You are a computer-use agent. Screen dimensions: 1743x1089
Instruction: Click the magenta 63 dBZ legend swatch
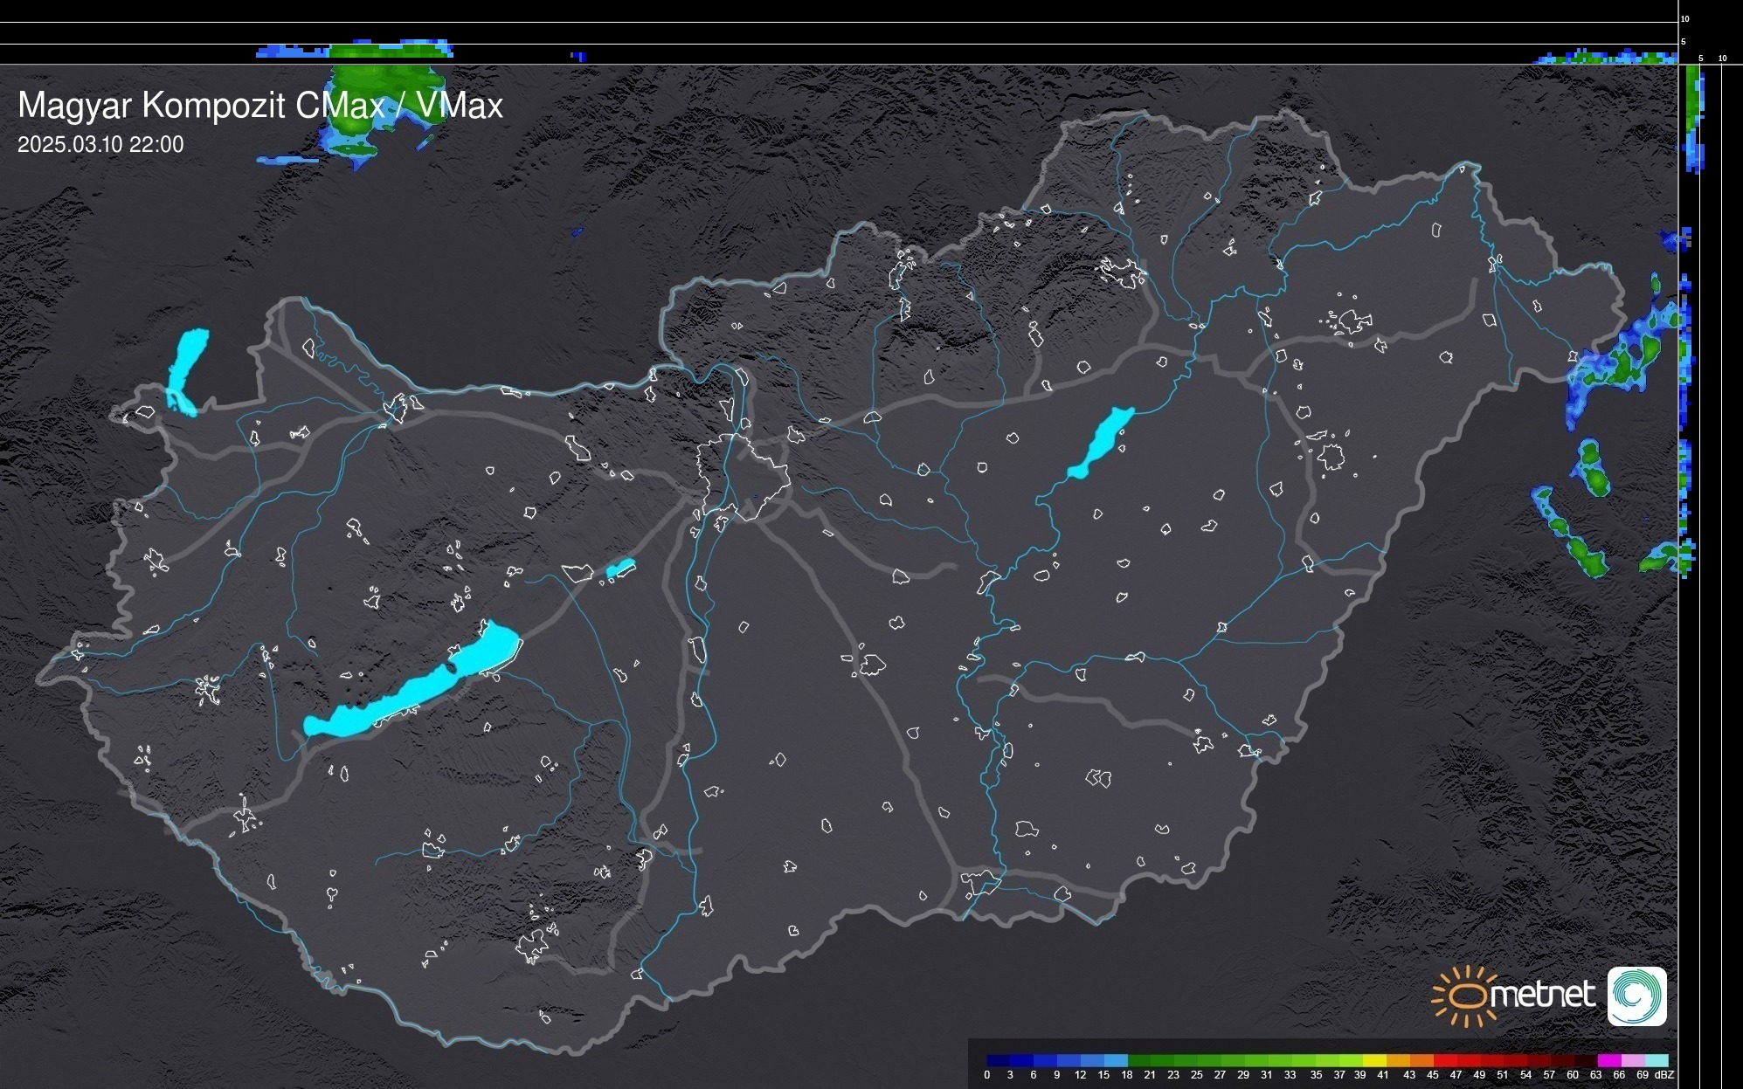(x=1608, y=1060)
